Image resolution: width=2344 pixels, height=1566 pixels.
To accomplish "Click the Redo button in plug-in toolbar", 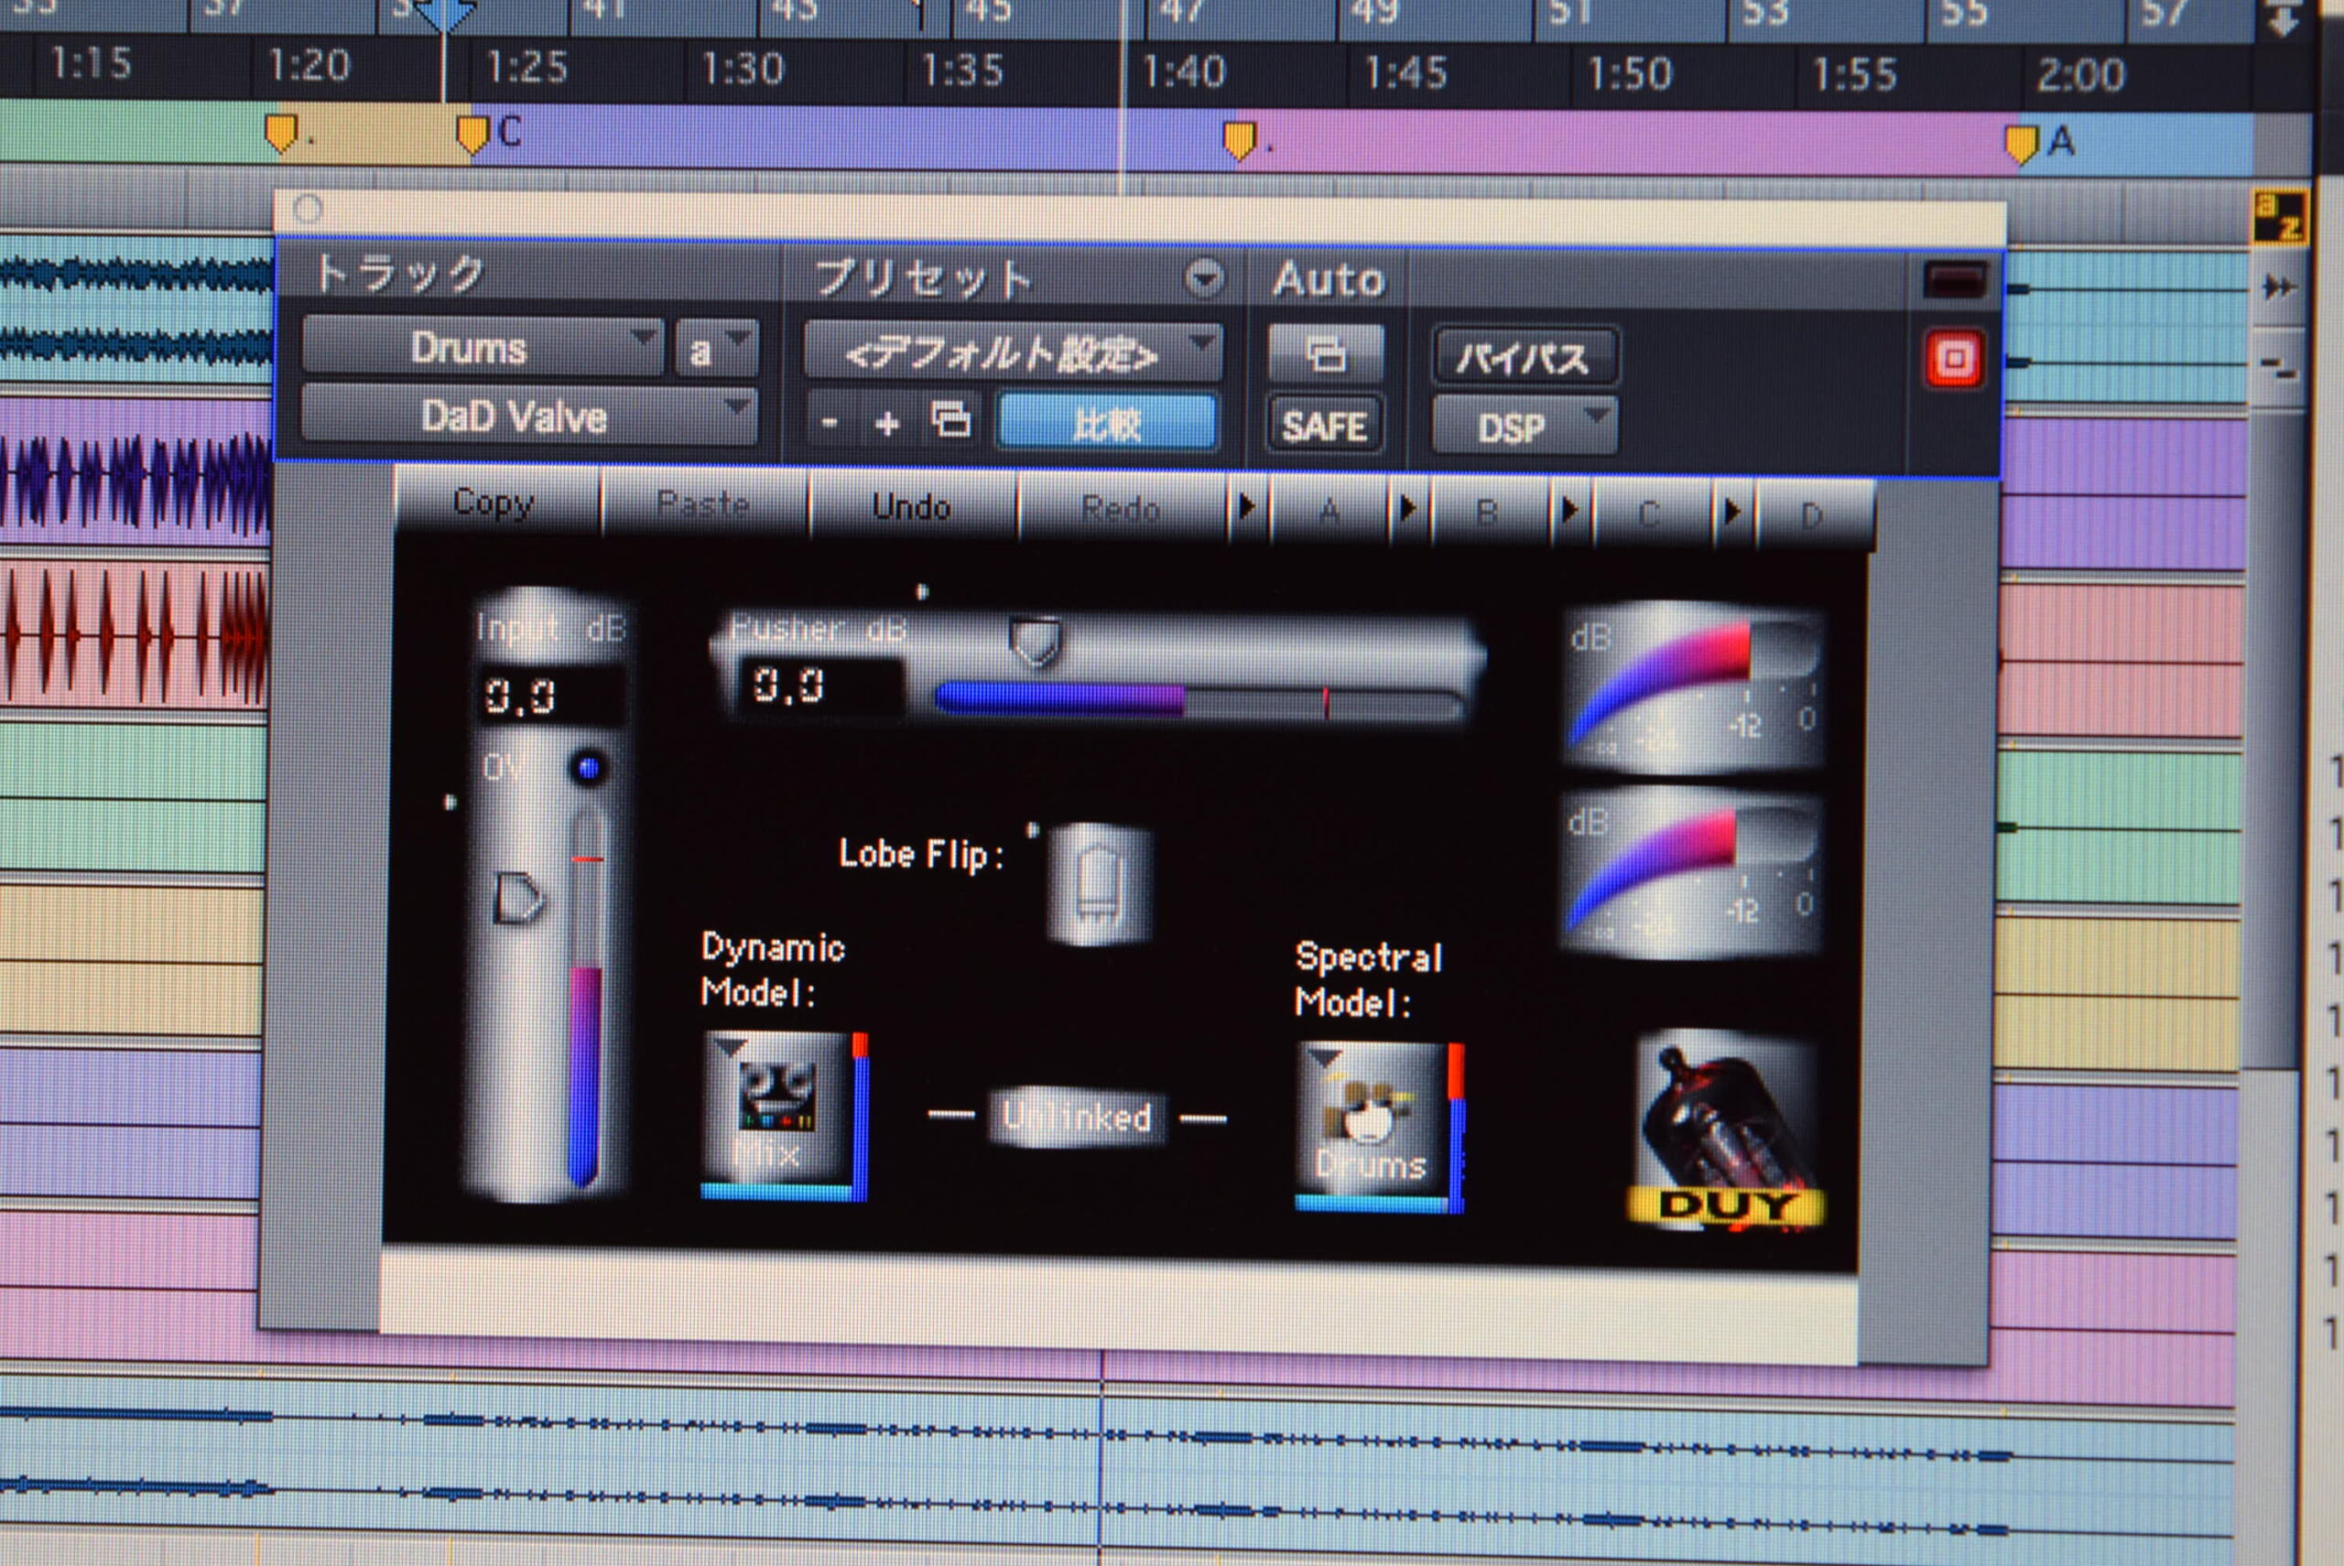I will (1121, 510).
